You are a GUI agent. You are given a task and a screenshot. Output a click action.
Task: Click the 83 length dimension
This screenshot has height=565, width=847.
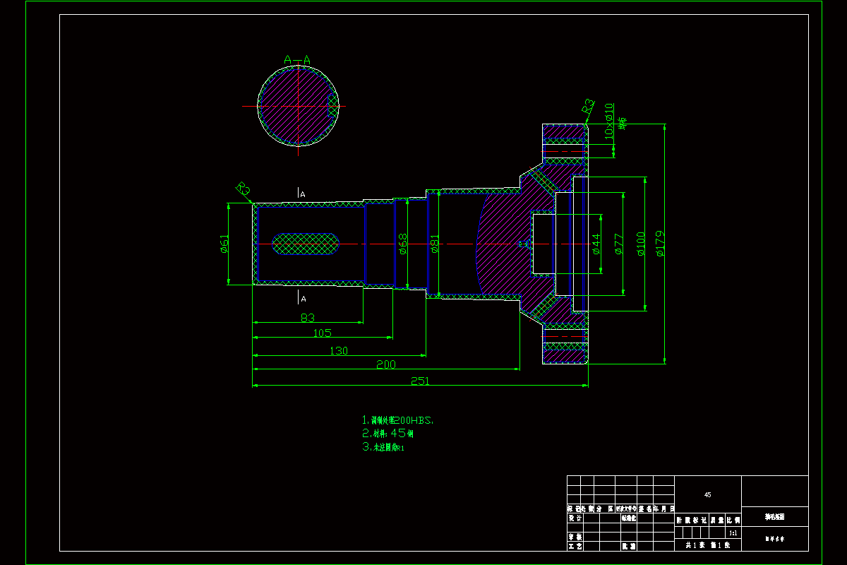coord(308,317)
